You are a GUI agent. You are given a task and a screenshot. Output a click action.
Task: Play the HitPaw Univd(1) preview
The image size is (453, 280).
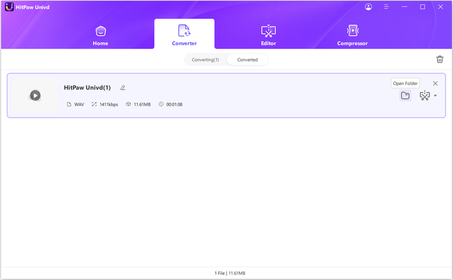35,95
